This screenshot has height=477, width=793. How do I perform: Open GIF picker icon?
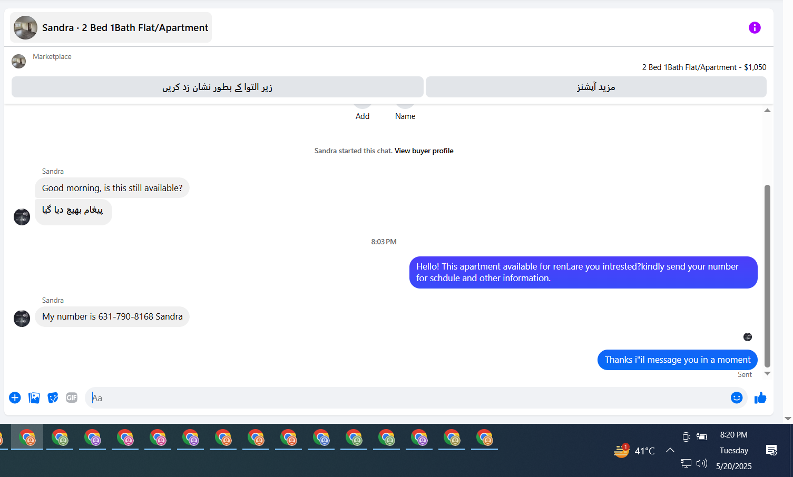coord(72,398)
